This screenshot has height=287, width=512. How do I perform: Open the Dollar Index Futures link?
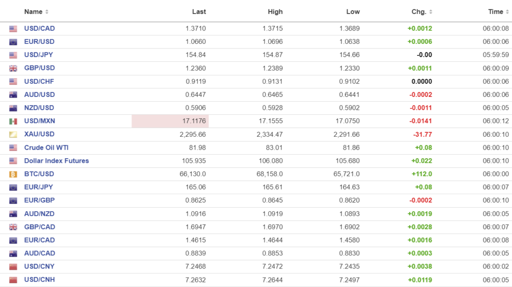[x=56, y=161]
